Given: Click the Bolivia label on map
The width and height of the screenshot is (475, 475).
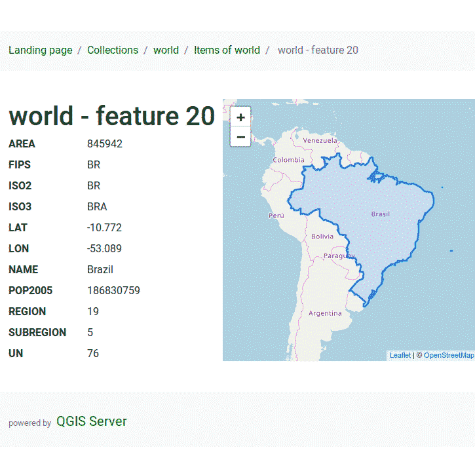Looking at the screenshot, I should [322, 237].
